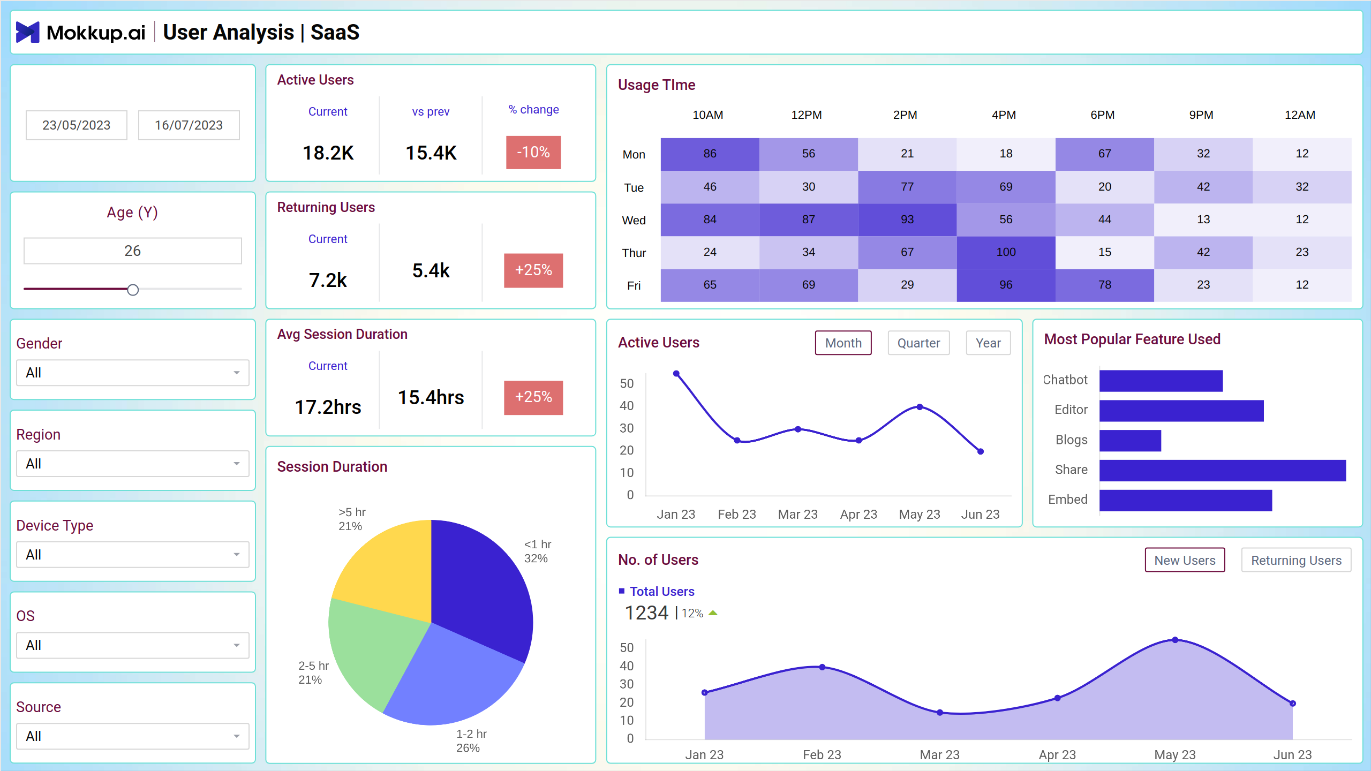Open the Source dropdown
Image resolution: width=1371 pixels, height=771 pixels.
tap(133, 736)
